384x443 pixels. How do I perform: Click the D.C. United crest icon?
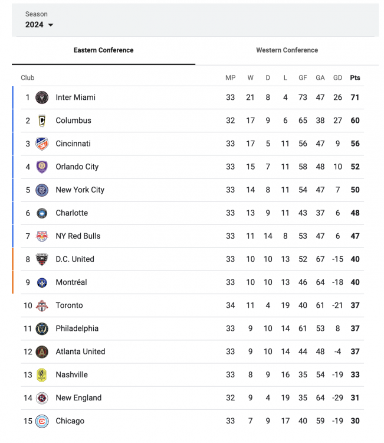click(41, 259)
